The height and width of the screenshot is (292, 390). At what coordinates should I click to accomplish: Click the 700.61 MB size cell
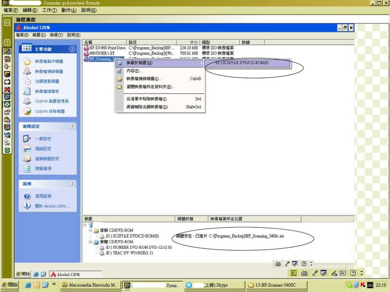189,53
